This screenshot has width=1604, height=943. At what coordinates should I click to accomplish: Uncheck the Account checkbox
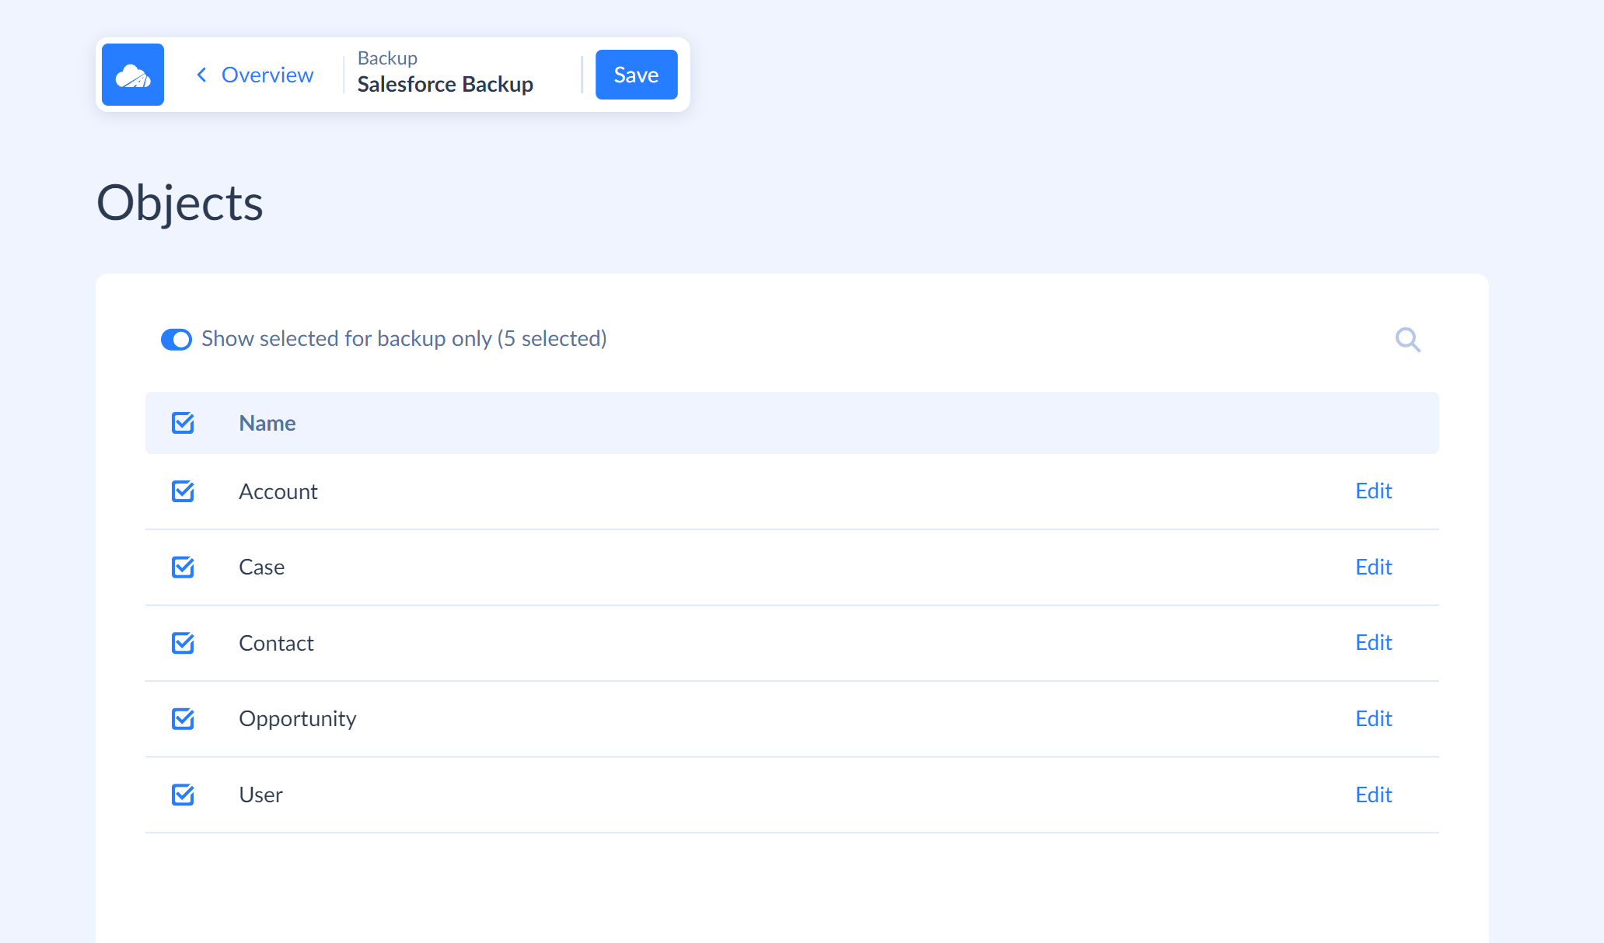pyautogui.click(x=183, y=491)
